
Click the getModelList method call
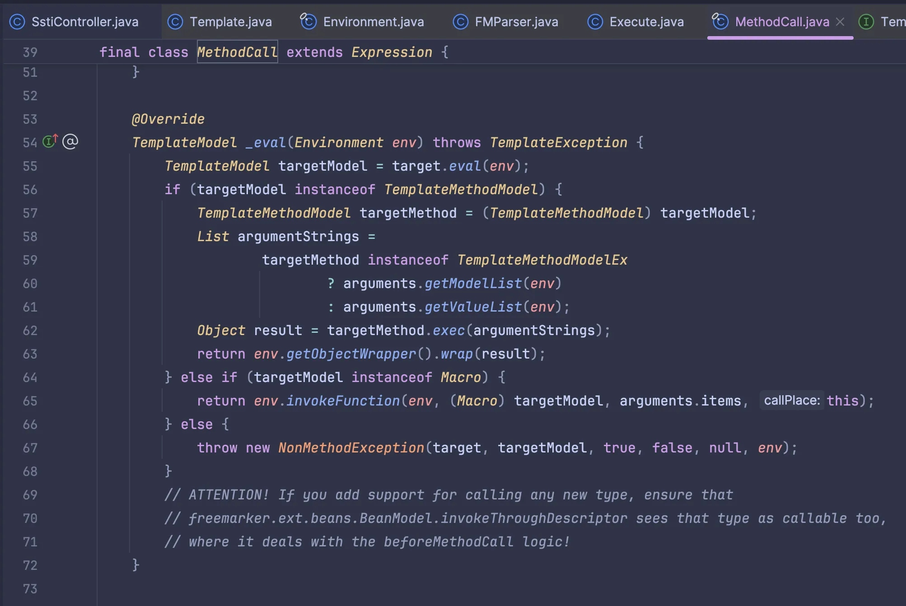(x=473, y=284)
